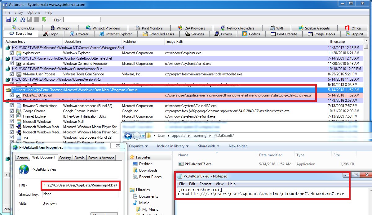Open the Options menu in Autoruns
The height and width of the screenshot is (215, 372).
(x=34, y=12)
